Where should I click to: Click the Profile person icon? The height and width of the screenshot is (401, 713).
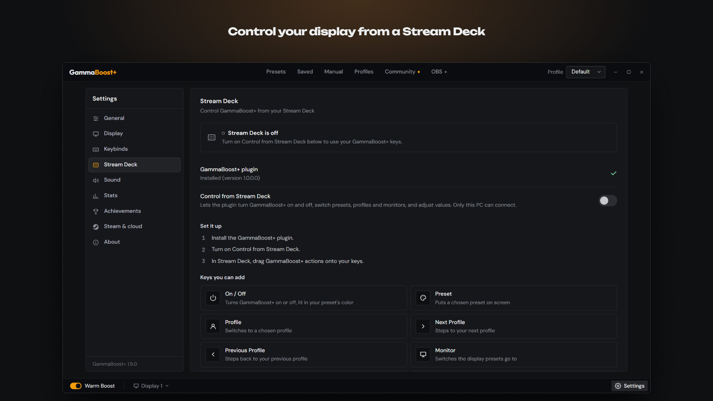tap(213, 326)
